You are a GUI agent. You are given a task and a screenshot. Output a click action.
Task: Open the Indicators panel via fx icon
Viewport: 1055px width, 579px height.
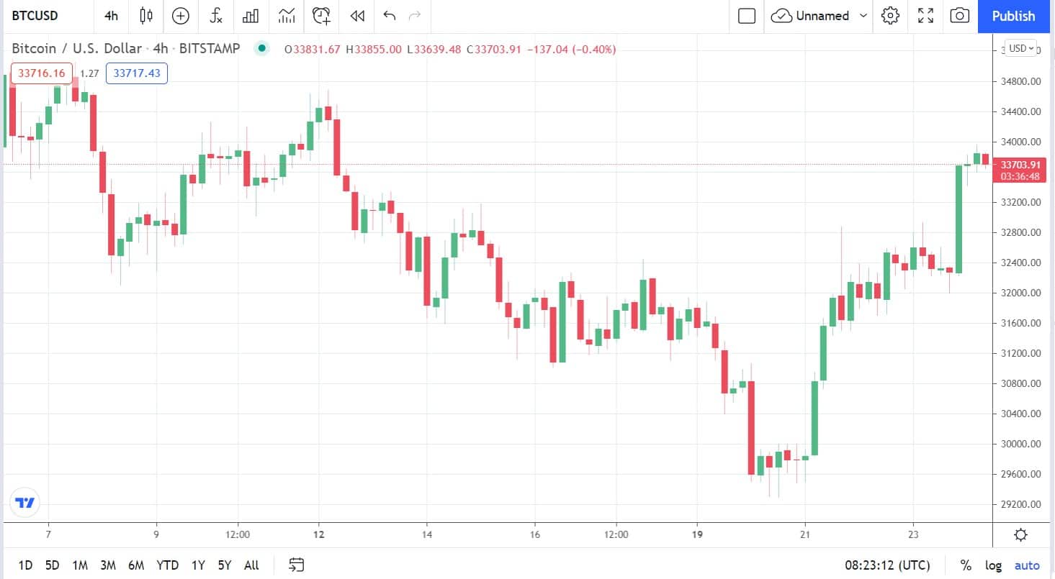point(215,16)
